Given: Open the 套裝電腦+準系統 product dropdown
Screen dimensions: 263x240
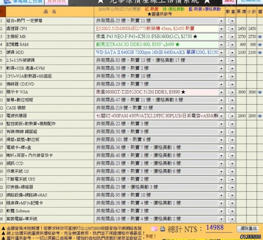Looking at the screenshot, I should pos(159,219).
